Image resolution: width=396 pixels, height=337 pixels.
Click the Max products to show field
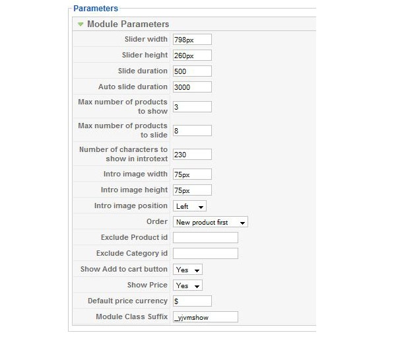pos(191,107)
